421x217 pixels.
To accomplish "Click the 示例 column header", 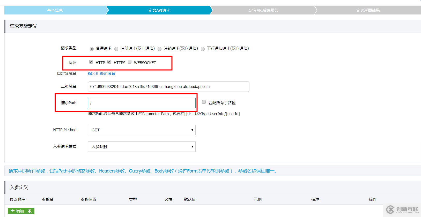I will [x=258, y=199].
